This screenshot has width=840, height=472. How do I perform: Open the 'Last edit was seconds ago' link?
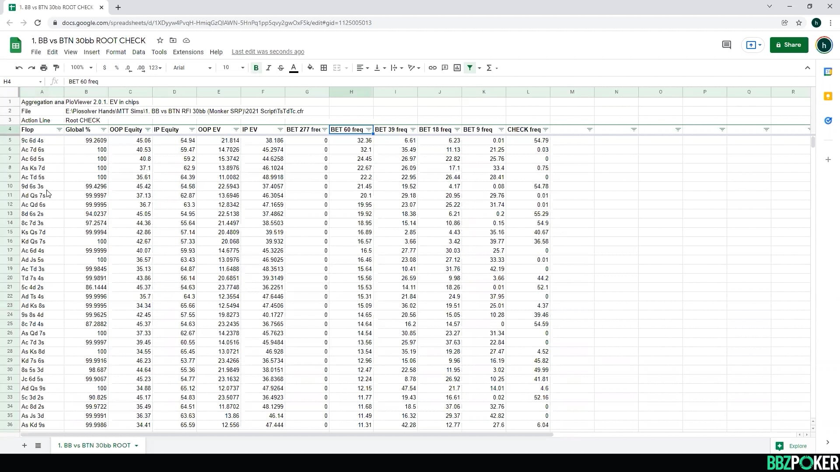(x=268, y=52)
